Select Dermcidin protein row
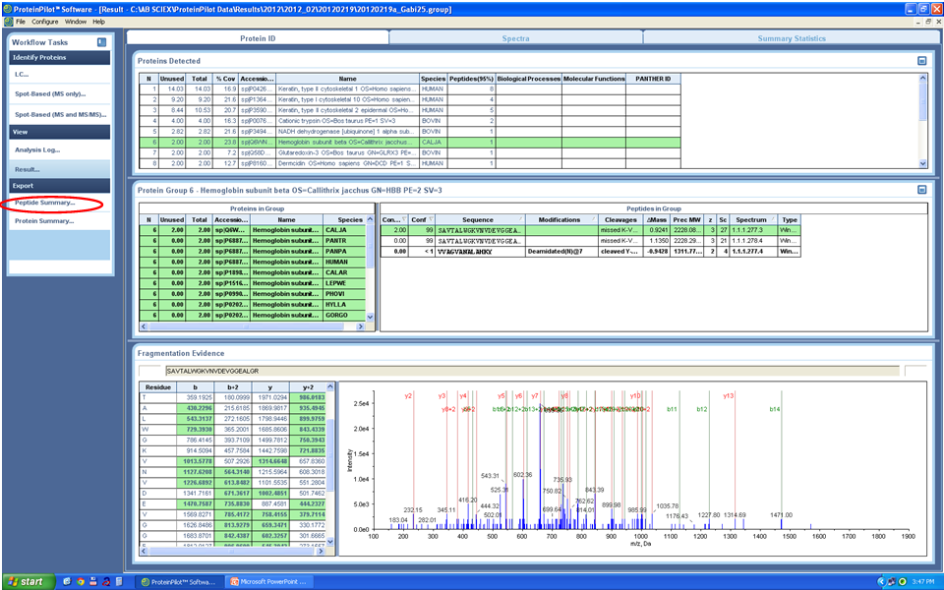Image resolution: width=944 pixels, height=590 pixels. click(409, 164)
